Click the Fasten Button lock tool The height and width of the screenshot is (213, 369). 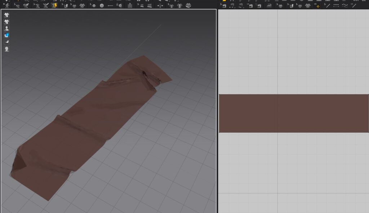click(120, 5)
